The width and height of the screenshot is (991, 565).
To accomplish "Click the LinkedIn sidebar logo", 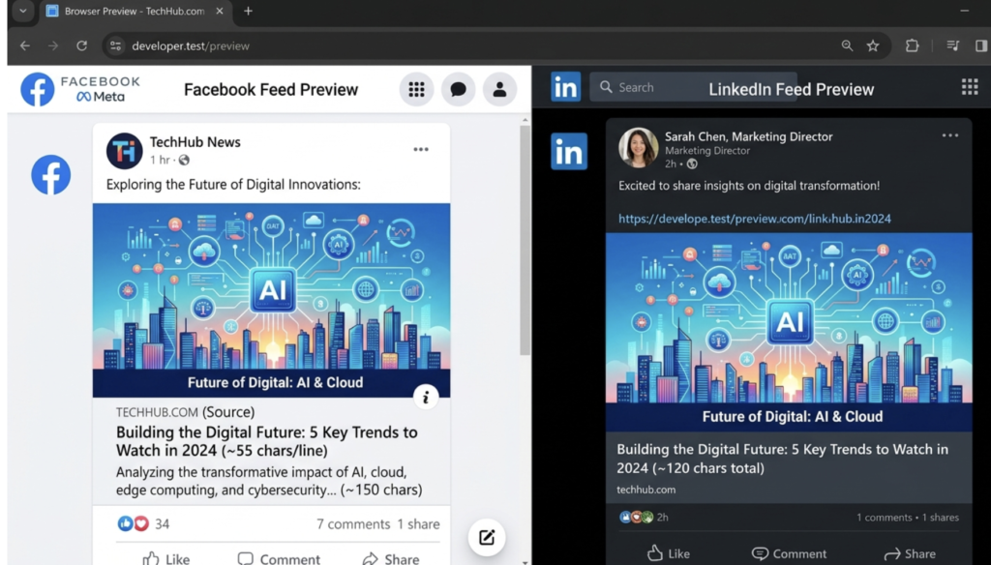I will pos(569,151).
